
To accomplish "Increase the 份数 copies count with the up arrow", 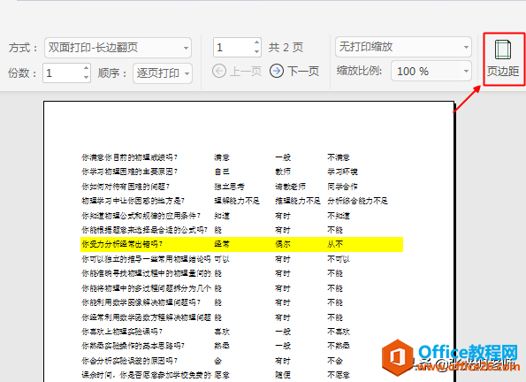I will 87,68.
